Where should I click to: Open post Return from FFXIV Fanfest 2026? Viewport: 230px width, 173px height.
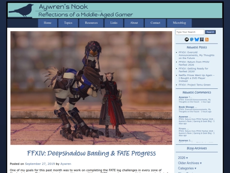(x=194, y=63)
